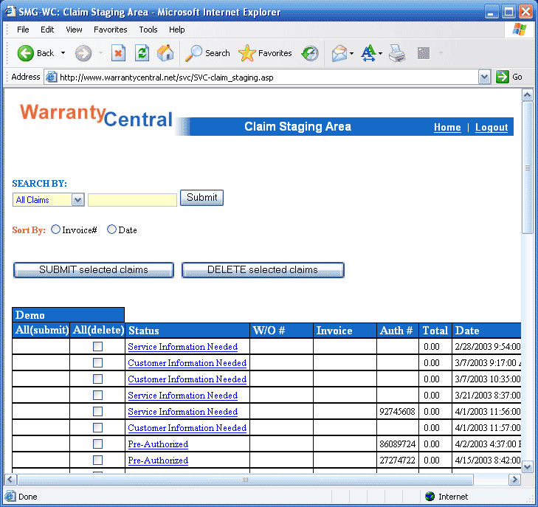Click the Internet zone globe icon

click(430, 496)
